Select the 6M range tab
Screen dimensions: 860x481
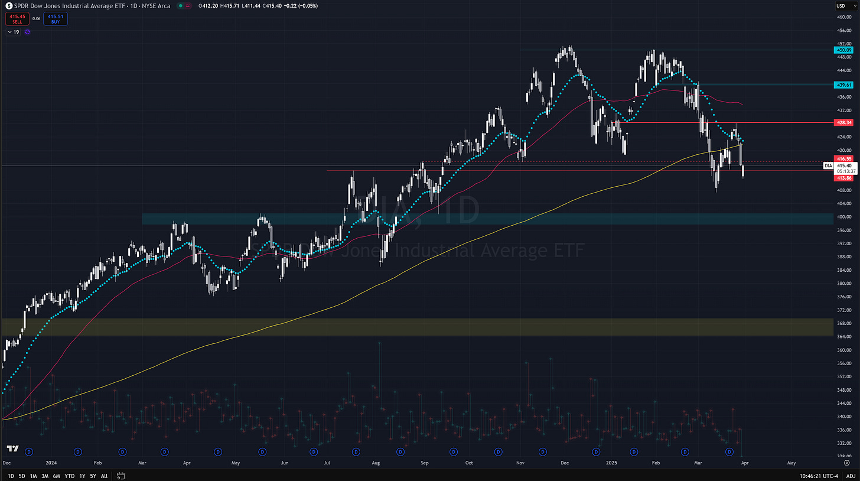point(56,475)
